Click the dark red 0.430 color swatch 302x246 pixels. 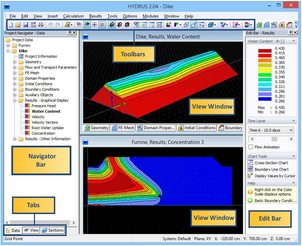coord(265,51)
